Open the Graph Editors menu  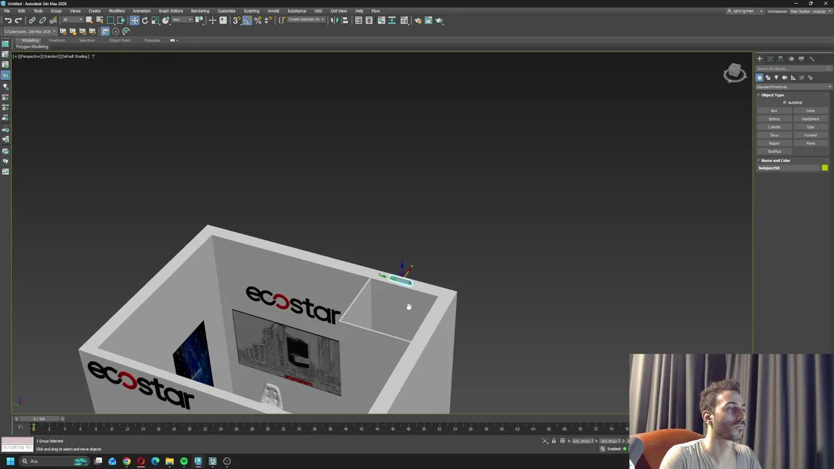click(171, 11)
